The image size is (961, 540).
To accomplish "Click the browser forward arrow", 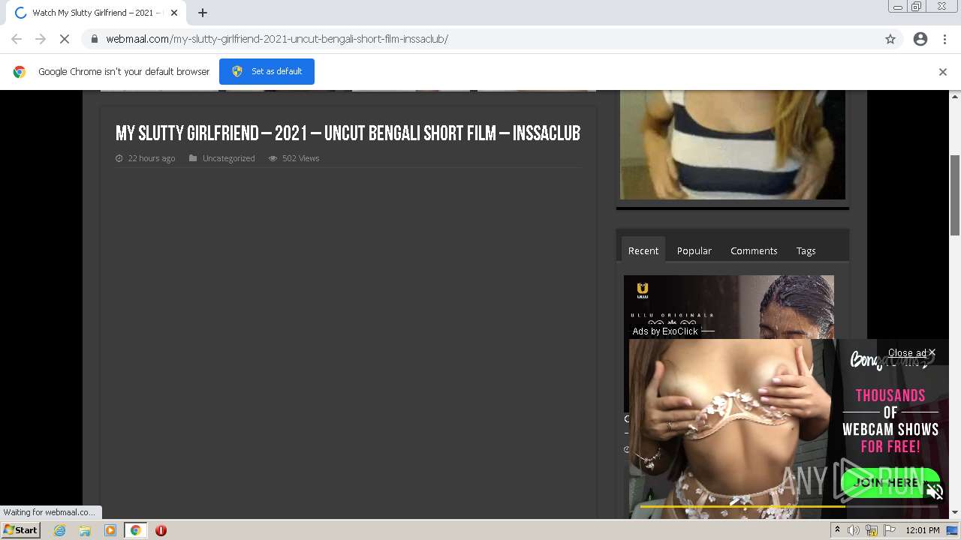I will click(x=41, y=39).
